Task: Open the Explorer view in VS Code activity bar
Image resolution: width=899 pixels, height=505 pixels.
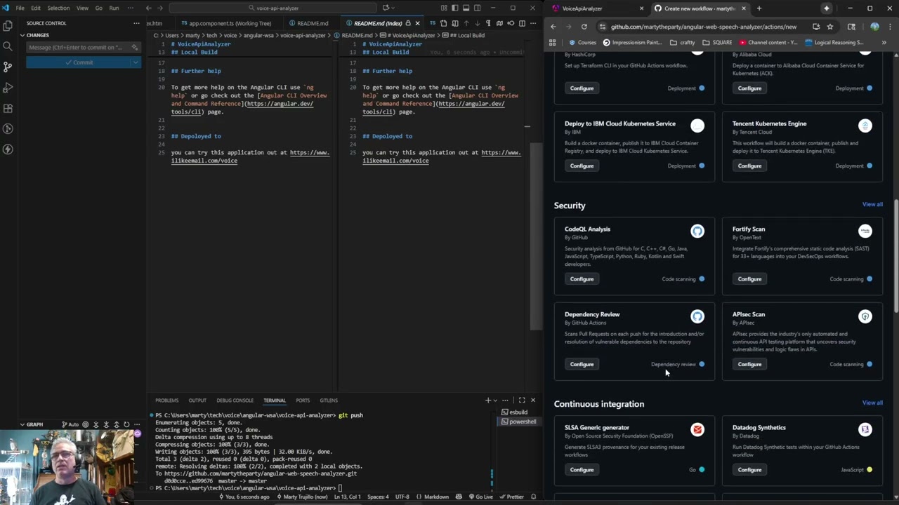Action: tap(8, 25)
